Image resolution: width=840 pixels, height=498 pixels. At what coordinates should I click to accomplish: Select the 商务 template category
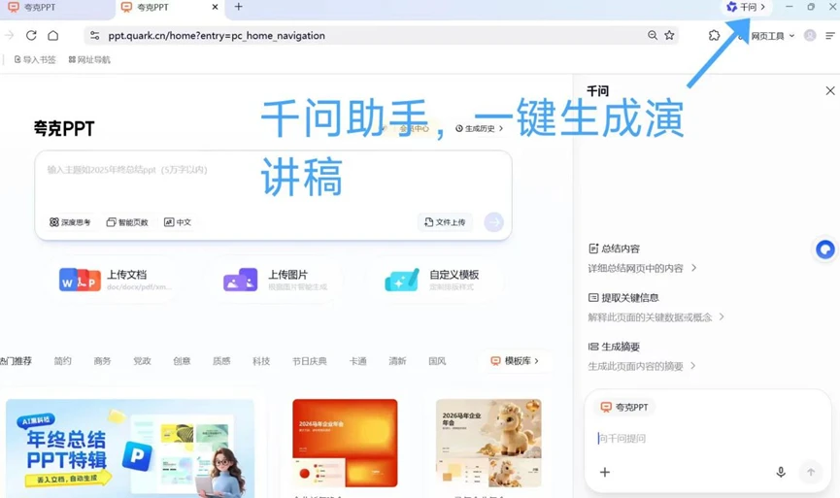coord(102,361)
